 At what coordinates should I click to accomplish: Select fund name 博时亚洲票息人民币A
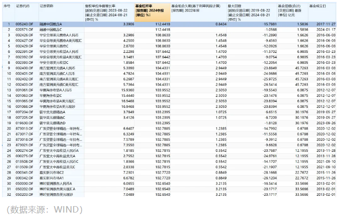(56, 183)
